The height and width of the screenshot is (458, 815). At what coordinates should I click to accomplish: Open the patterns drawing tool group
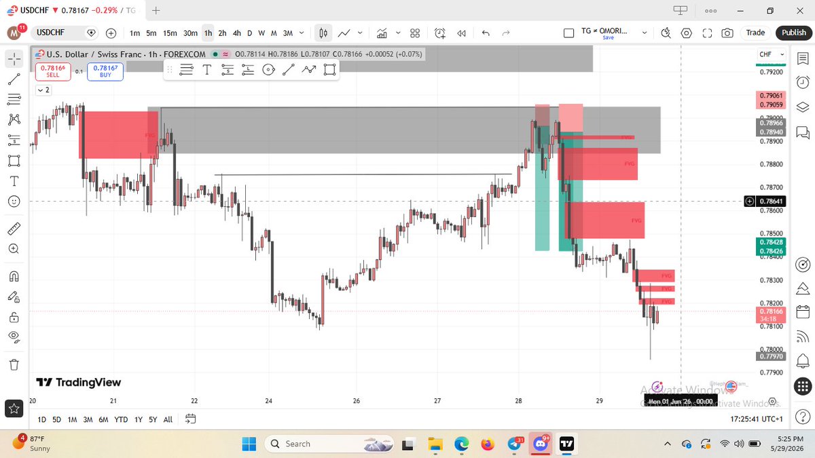[x=14, y=119]
